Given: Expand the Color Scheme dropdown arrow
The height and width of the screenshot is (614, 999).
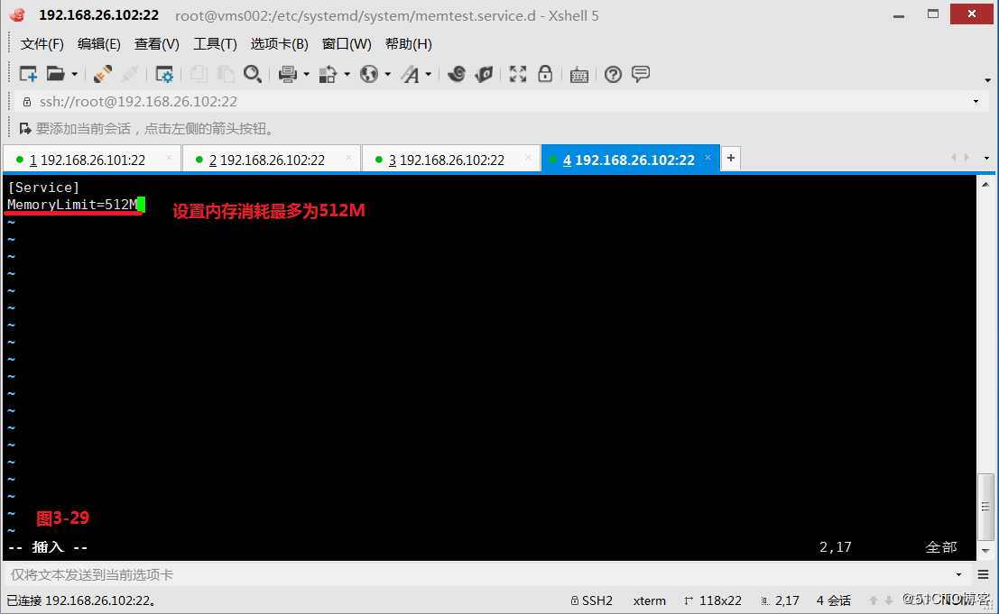Looking at the screenshot, I should 347,75.
